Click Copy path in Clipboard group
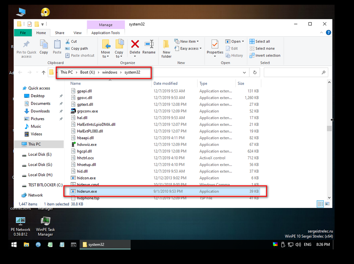The height and width of the screenshot is (264, 354). [77, 49]
